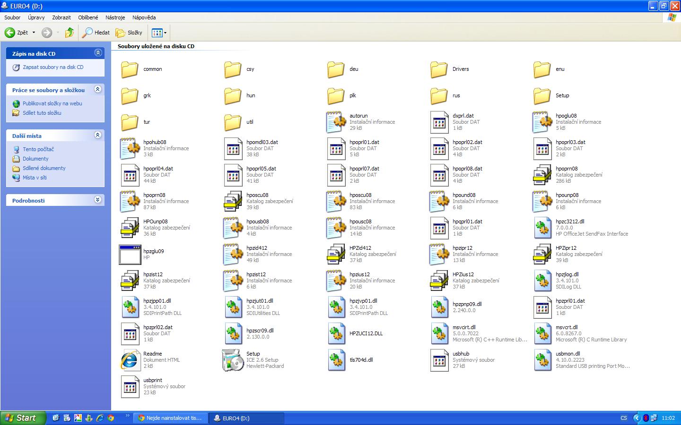Click the Zpět back arrow icon
The width and height of the screenshot is (681, 425).
pyautogui.click(x=10, y=33)
